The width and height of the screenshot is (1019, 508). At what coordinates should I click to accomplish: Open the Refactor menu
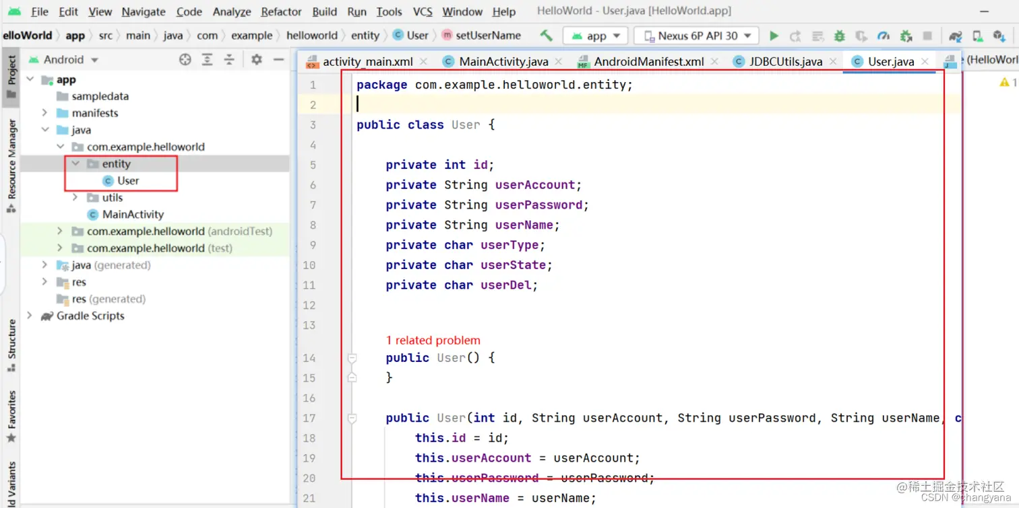pyautogui.click(x=281, y=11)
